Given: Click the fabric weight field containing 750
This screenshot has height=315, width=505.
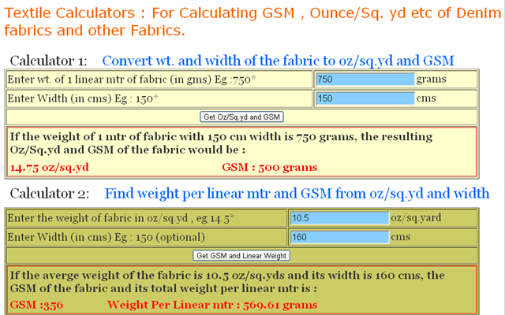Looking at the screenshot, I should pyautogui.click(x=365, y=79).
